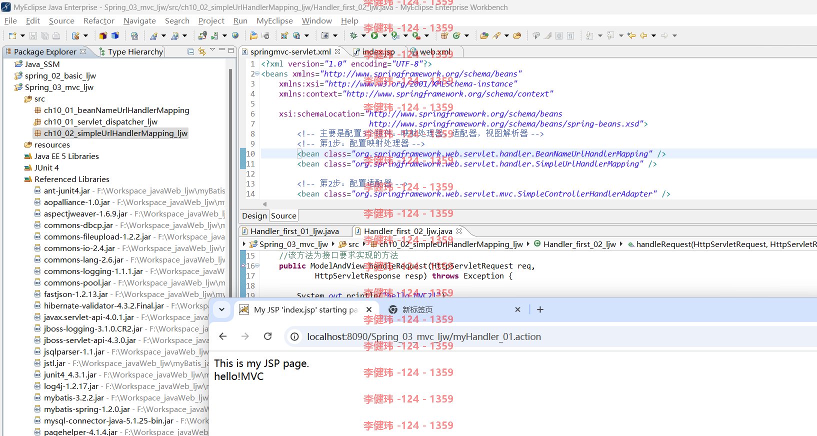Click browser reload button
The width and height of the screenshot is (817, 436).
pos(268,336)
